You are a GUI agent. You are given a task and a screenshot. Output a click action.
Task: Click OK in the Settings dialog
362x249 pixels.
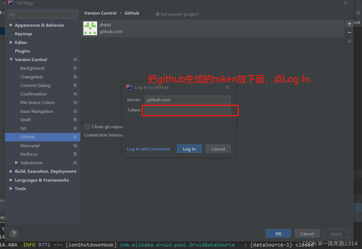point(278,234)
